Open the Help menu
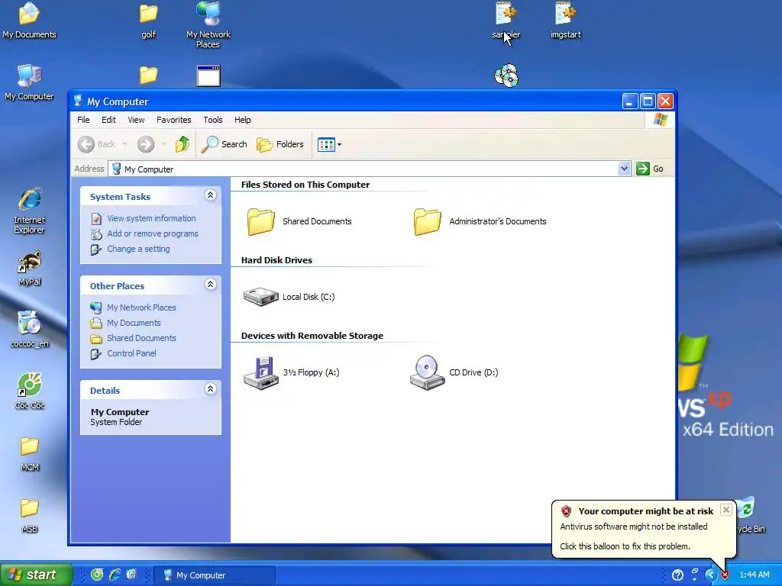Screen dimensions: 782x586 click(242, 120)
